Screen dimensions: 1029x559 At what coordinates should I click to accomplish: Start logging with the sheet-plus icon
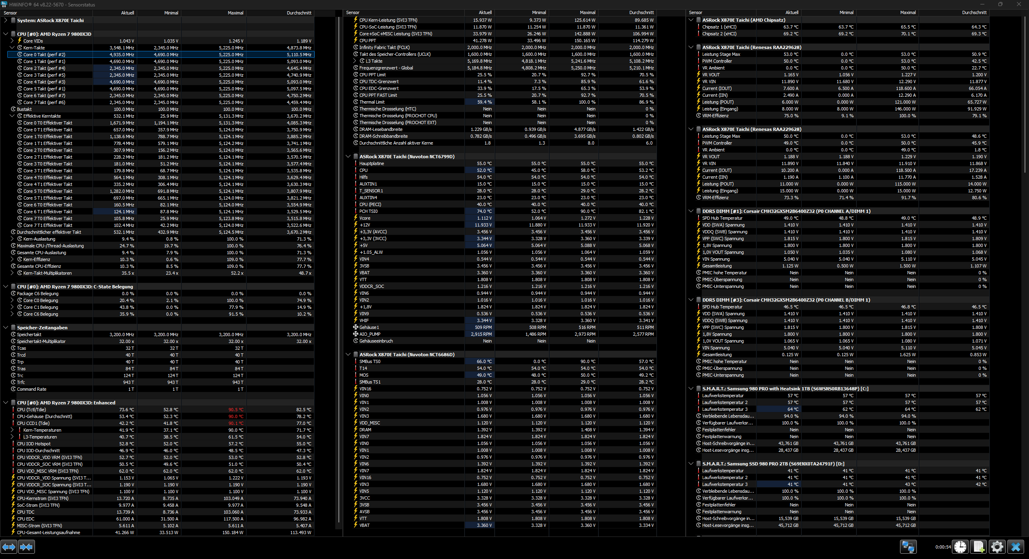(x=978, y=547)
